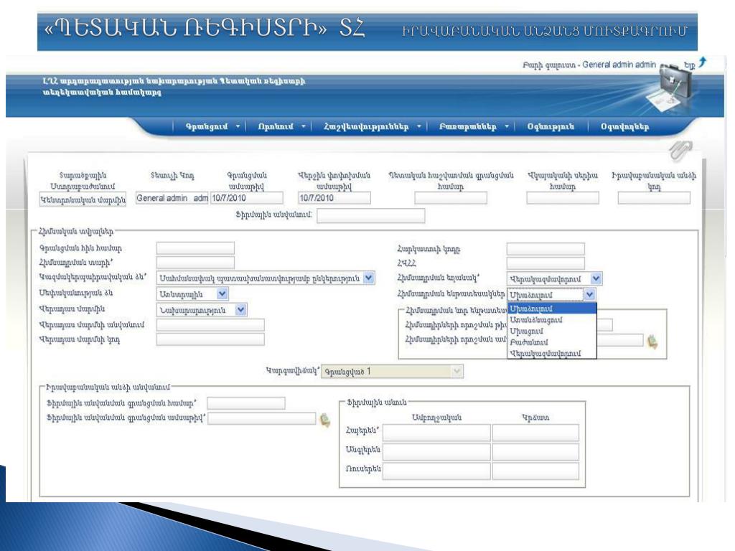Screen dimensions: 735x551
Task: Click the Հիմնադրման տարի field
Action: 195,262
